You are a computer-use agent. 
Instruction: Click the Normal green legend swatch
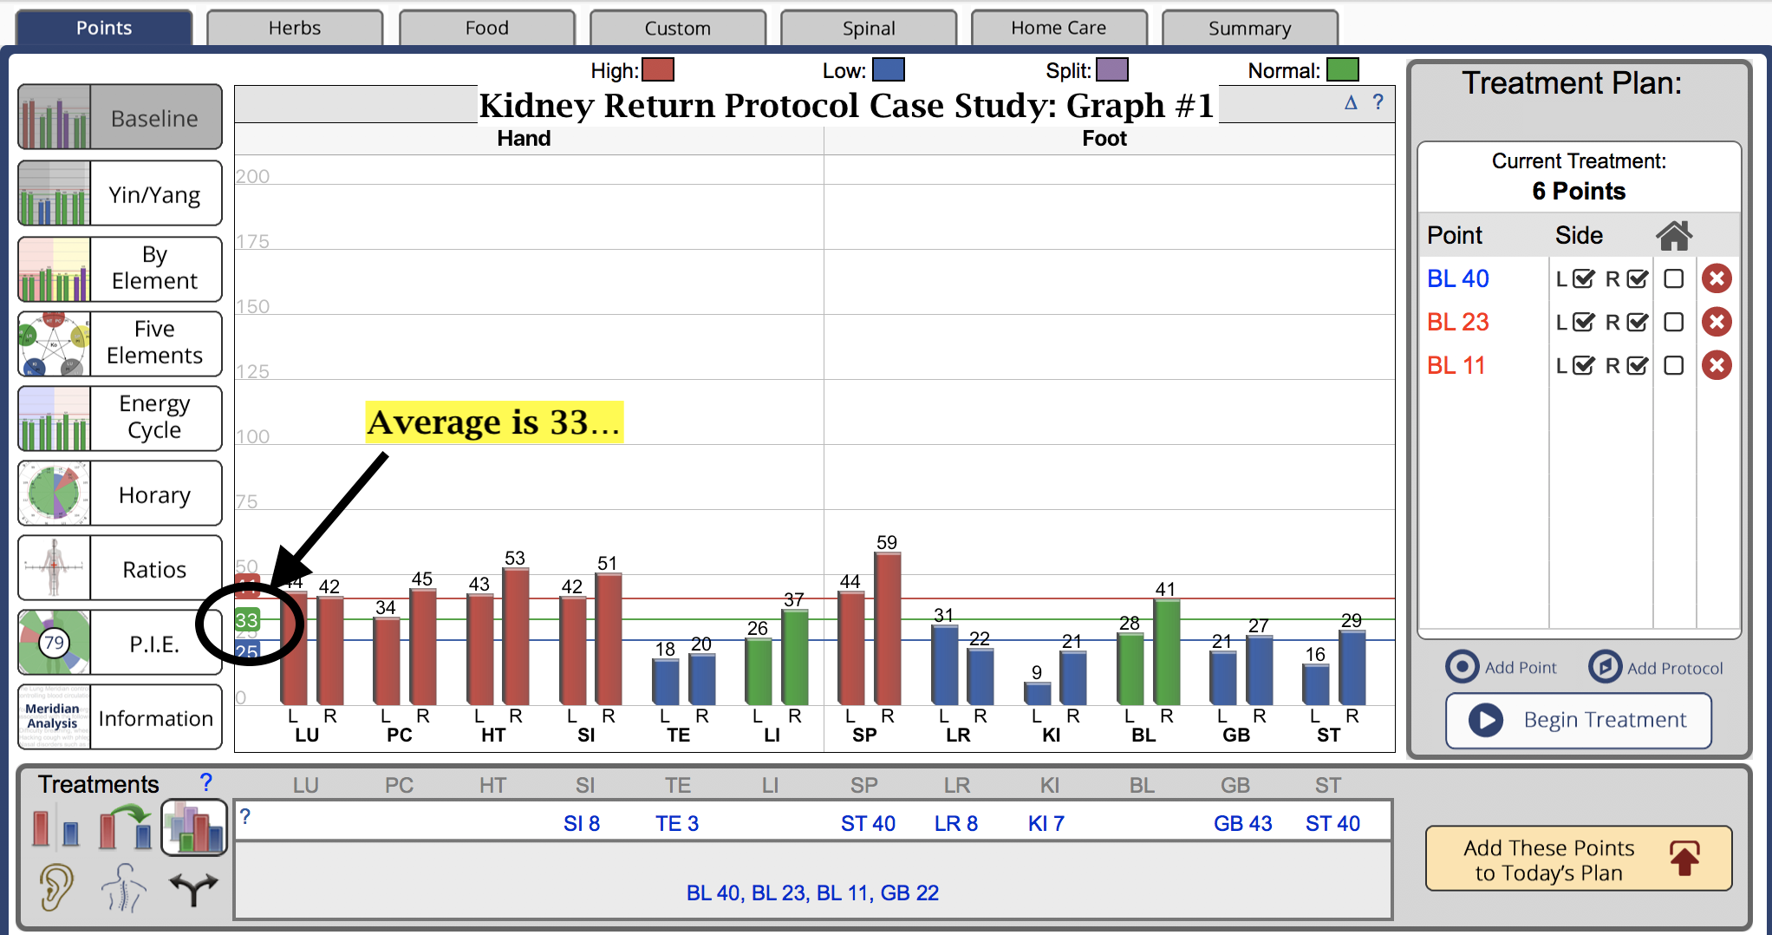1343,69
